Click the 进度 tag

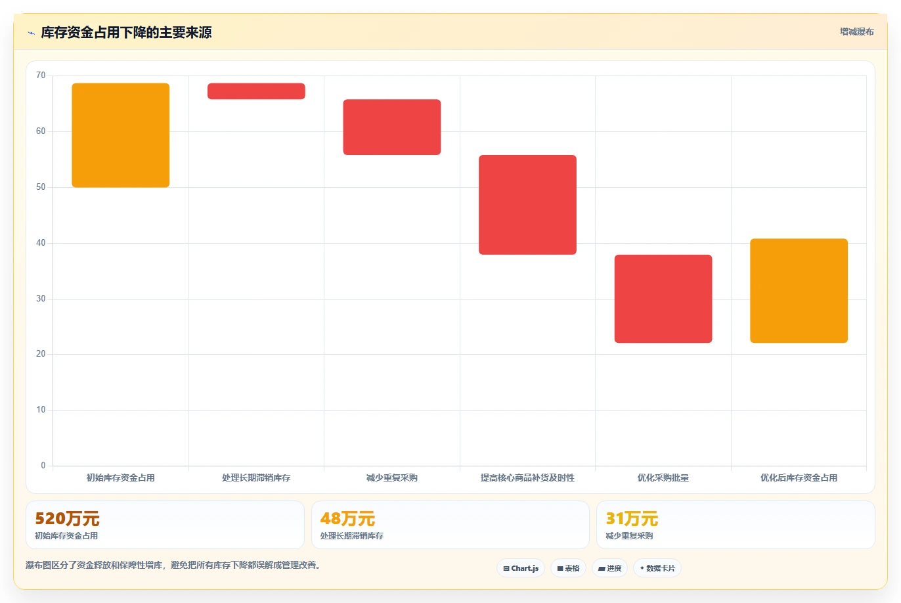click(610, 568)
